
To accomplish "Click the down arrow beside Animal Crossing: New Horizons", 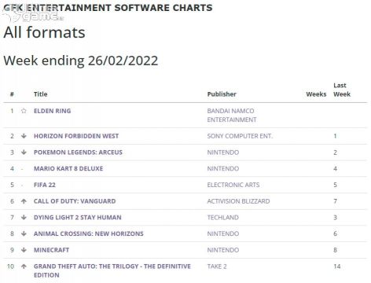I will pos(24,233).
